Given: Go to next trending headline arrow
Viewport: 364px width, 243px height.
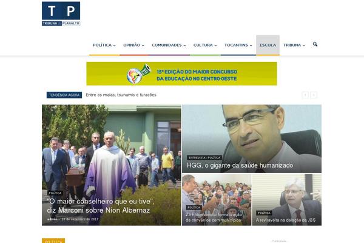Looking at the screenshot, I should pyautogui.click(x=314, y=95).
